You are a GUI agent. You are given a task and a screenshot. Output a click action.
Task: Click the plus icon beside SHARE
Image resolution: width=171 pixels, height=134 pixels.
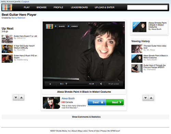tap(55, 26)
